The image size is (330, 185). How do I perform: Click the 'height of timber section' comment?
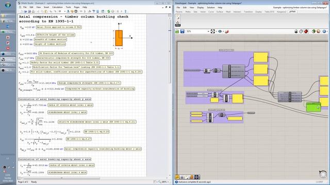(50, 44)
